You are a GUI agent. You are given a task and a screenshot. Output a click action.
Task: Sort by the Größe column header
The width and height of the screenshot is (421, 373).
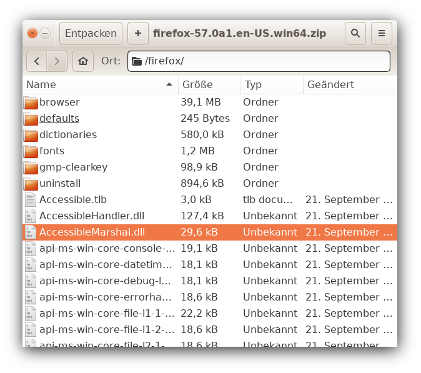209,84
